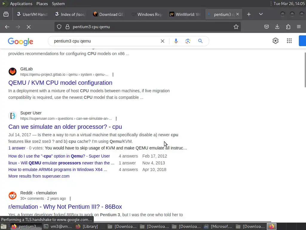This screenshot has width=306, height=230.
Task: Open Google quick settings gear
Action: coord(275,41)
